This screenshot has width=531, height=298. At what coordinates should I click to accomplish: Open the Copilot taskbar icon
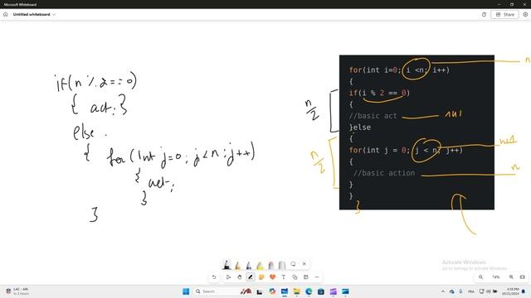pyautogui.click(x=272, y=291)
